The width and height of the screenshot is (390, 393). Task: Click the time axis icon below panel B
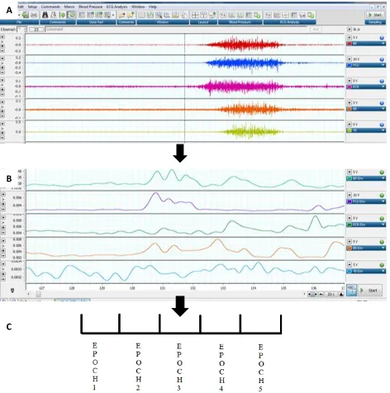(12, 291)
